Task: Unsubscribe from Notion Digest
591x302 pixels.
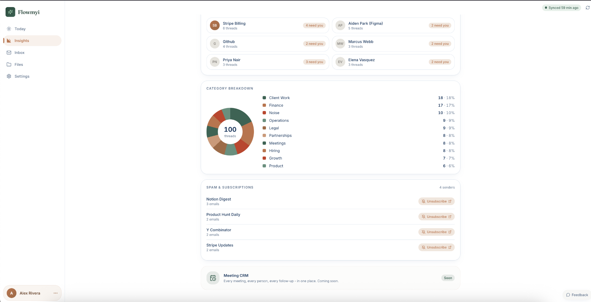Action: coord(436,201)
